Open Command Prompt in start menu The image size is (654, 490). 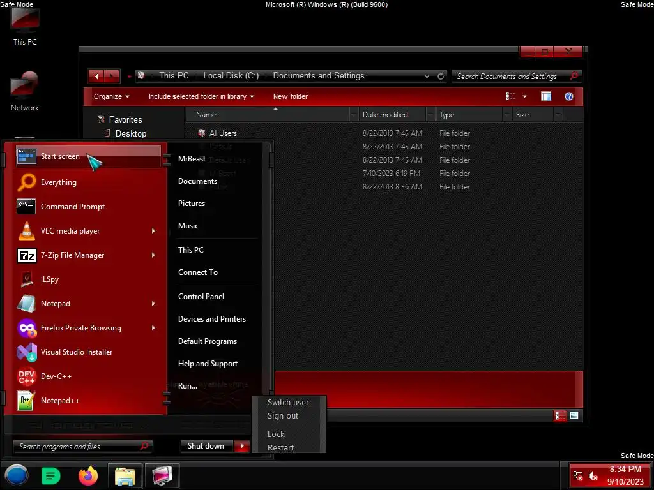pos(88,207)
